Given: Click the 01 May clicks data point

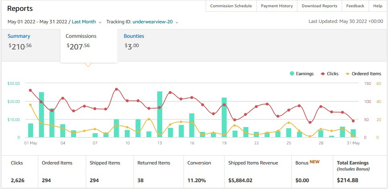Looking at the screenshot, I should click(31, 90).
